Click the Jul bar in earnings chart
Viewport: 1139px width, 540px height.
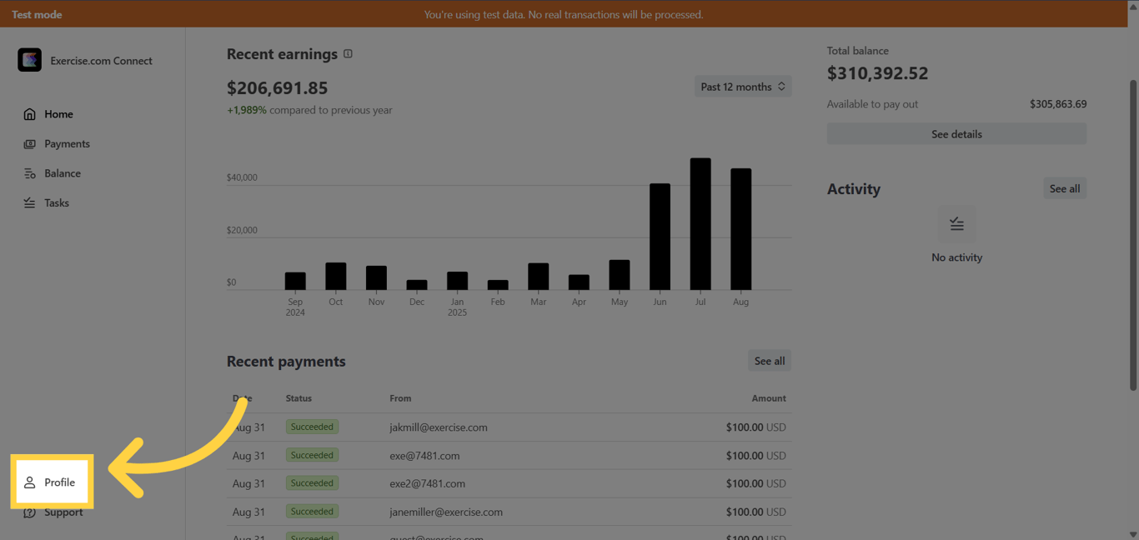(x=700, y=224)
